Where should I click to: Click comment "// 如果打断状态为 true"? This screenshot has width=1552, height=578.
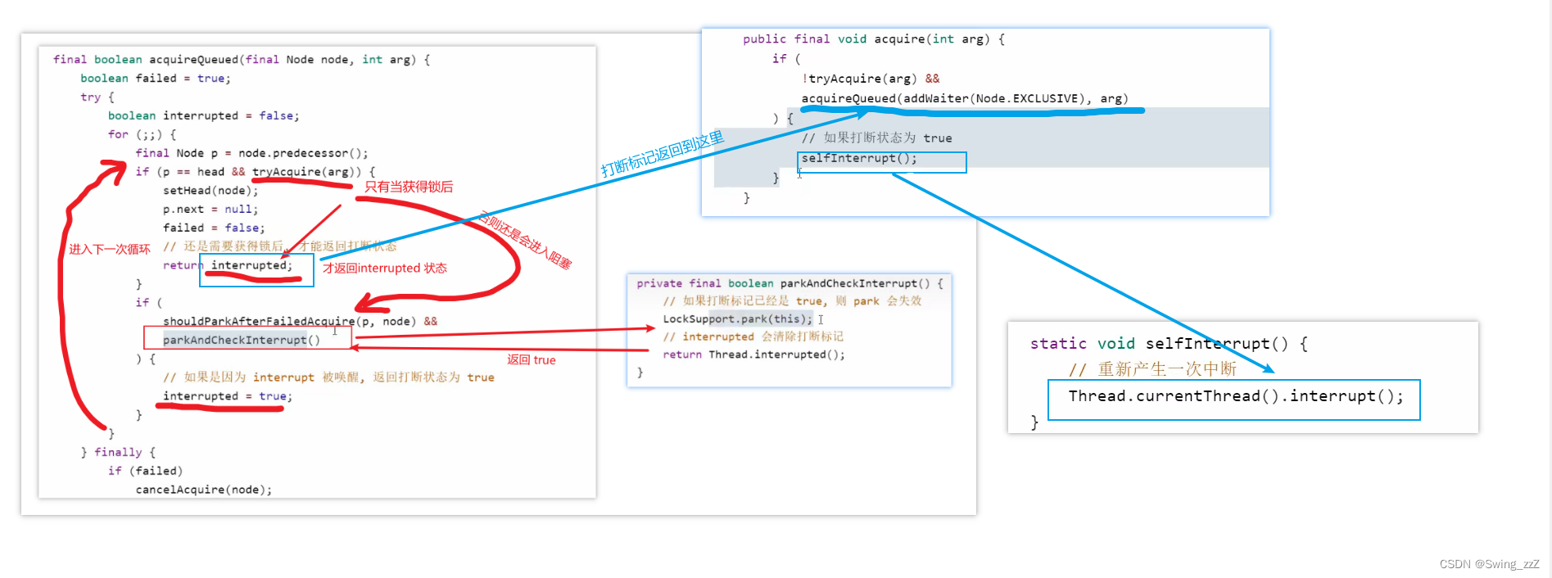(877, 138)
